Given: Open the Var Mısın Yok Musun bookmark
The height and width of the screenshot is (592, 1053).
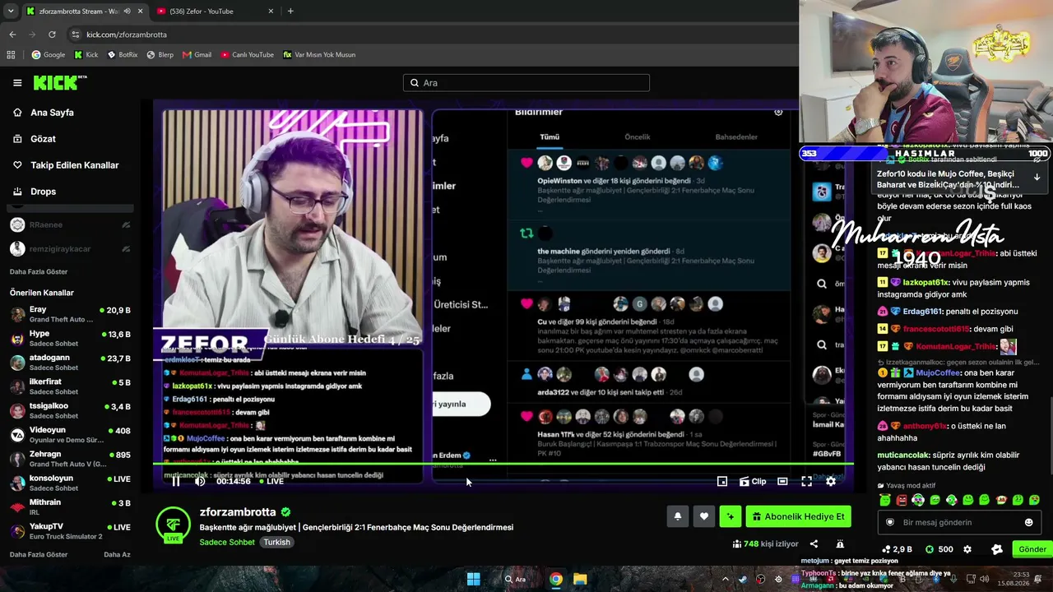Looking at the screenshot, I should tap(319, 55).
